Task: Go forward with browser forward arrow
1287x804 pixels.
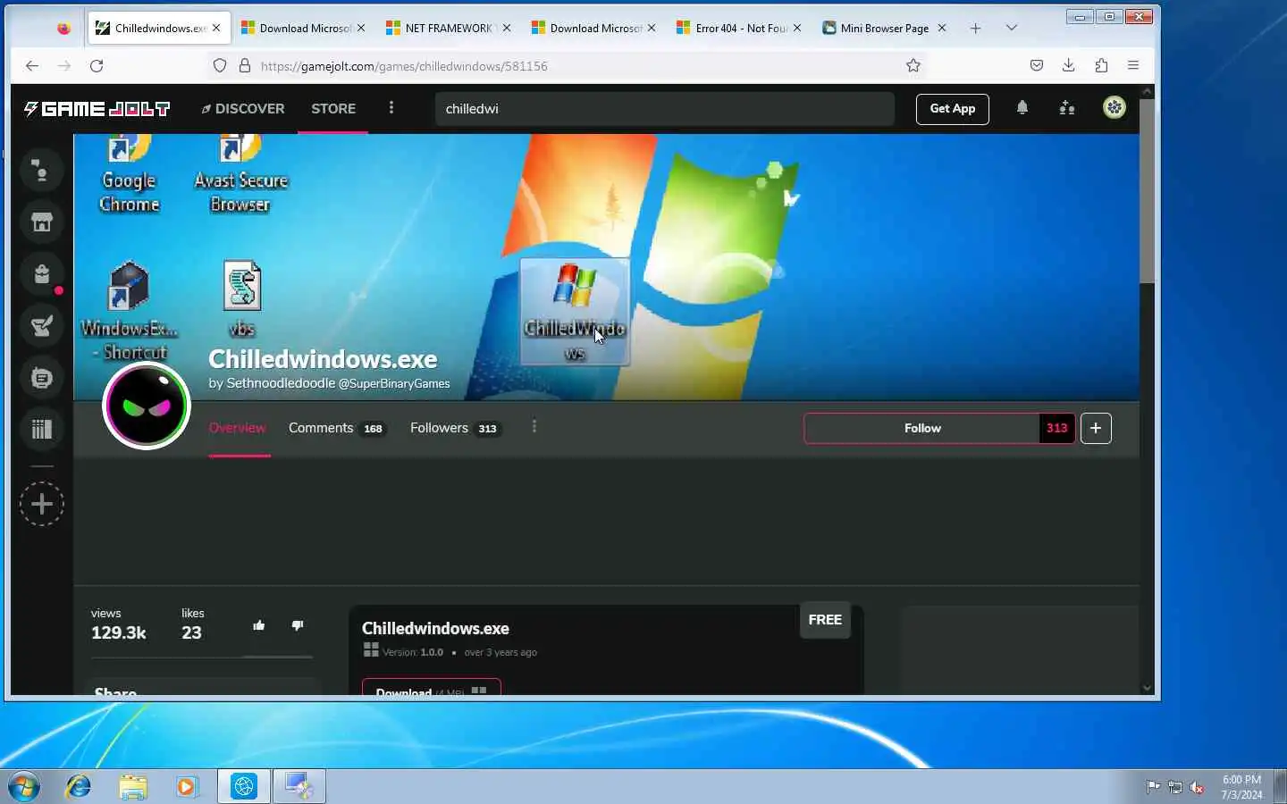Action: pyautogui.click(x=64, y=65)
